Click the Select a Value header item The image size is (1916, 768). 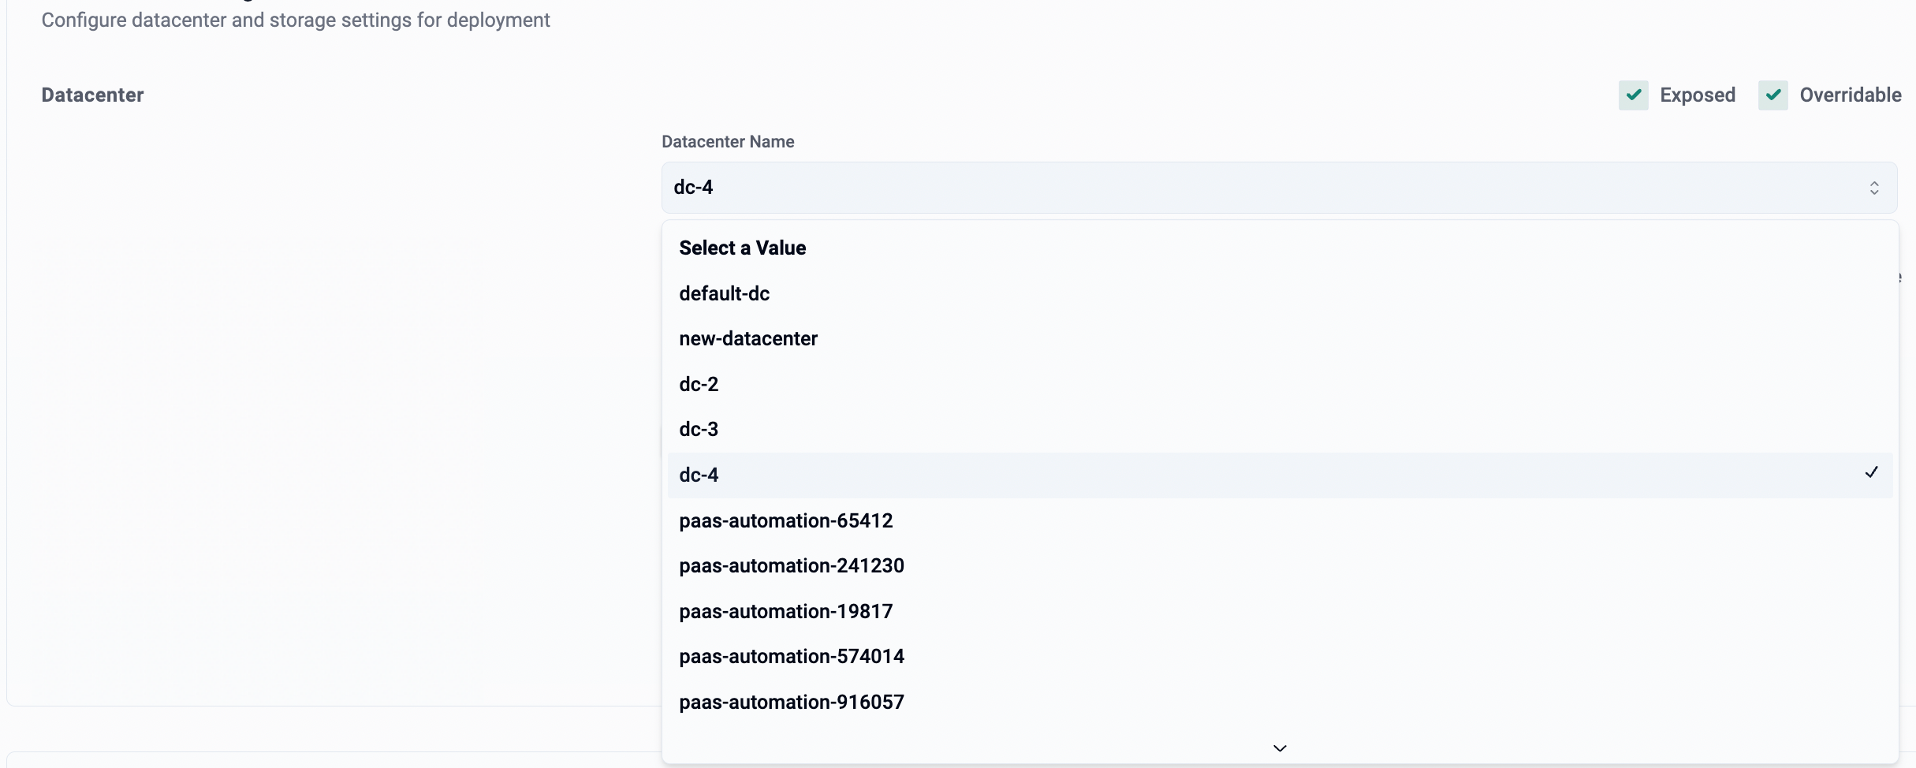click(742, 248)
